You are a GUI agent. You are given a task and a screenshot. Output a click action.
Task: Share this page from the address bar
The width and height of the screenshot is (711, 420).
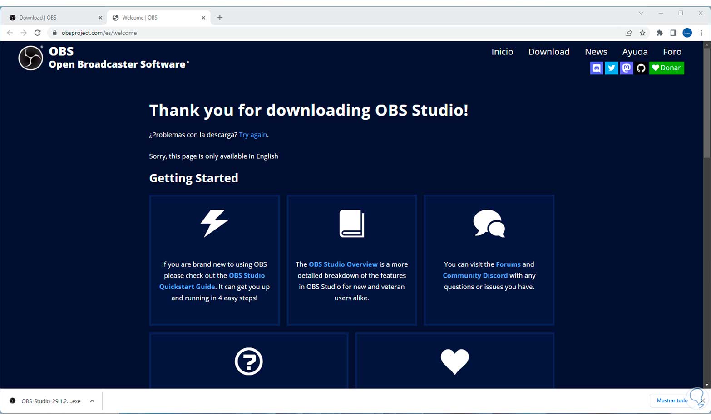coord(629,33)
